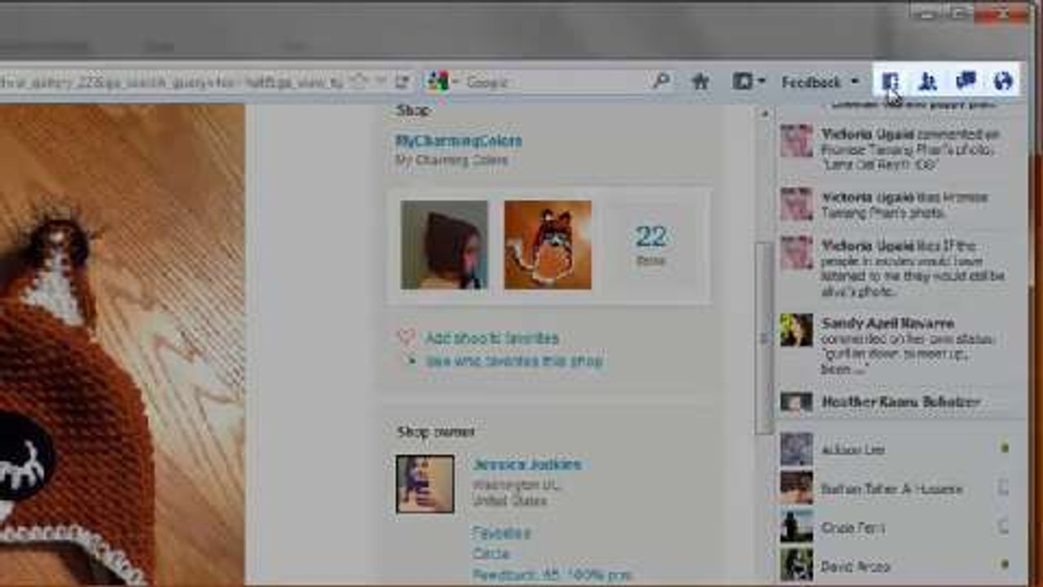
Task: Open the hooded scarf shop thumbnail
Action: [x=444, y=245]
